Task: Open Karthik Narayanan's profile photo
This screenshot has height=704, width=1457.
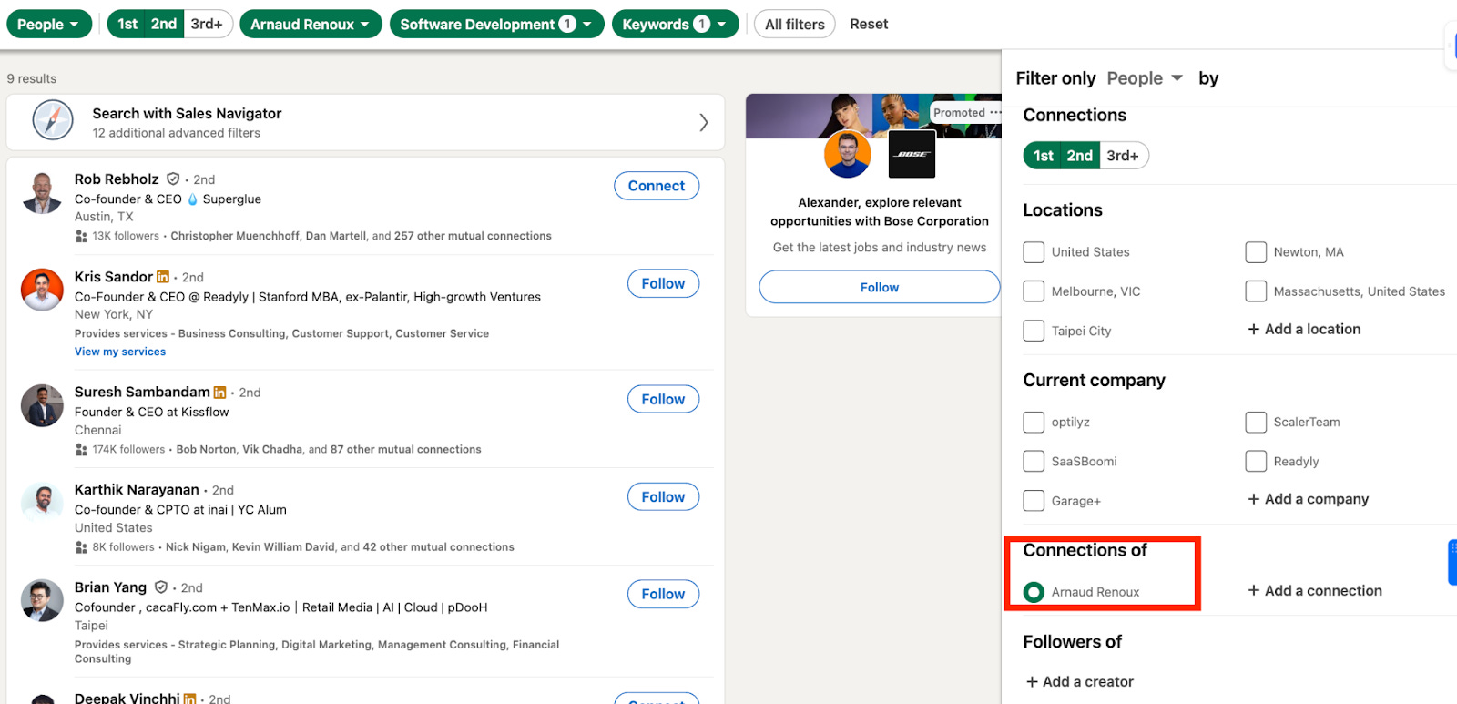Action: 42,504
